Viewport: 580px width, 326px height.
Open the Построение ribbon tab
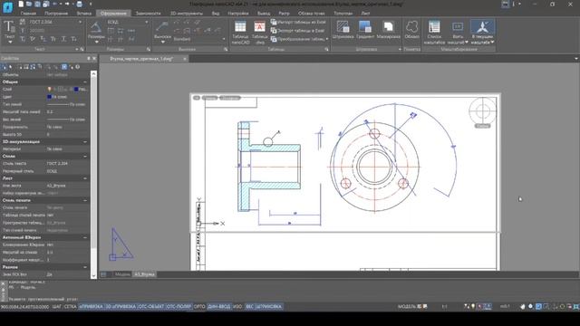[56, 13]
